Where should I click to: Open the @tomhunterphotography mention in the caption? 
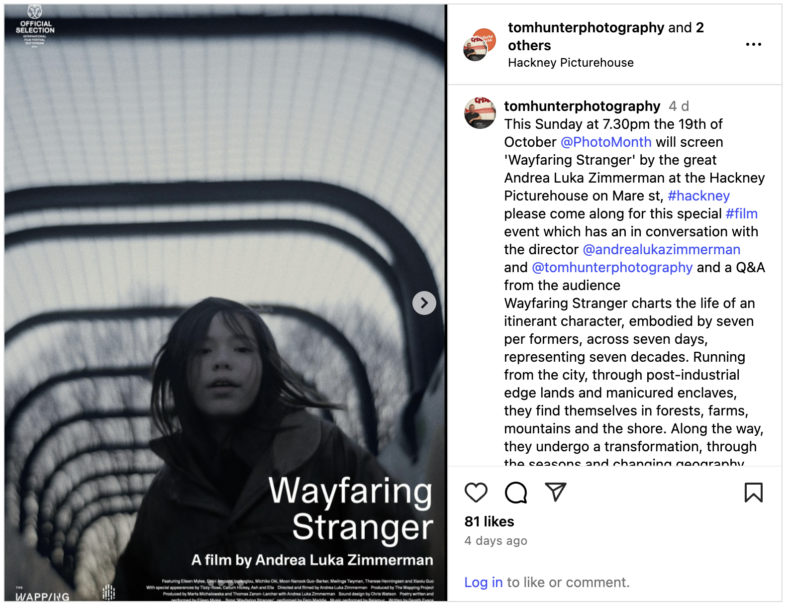[612, 268]
